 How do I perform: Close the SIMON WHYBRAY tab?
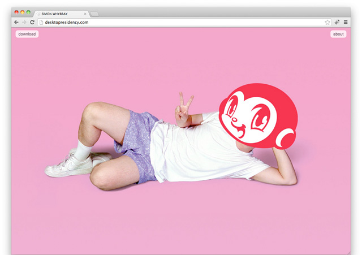[x=85, y=12]
